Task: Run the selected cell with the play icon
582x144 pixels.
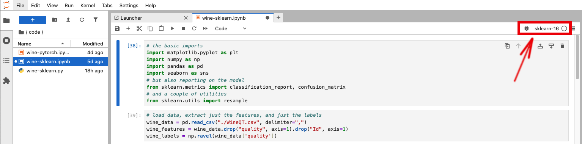Action: pos(172,28)
